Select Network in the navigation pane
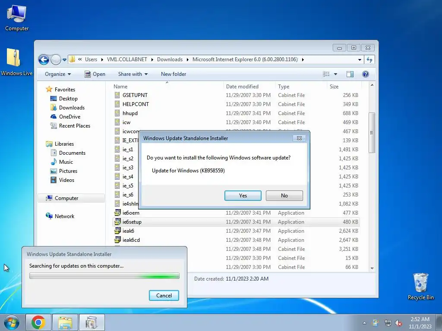This screenshot has height=331, width=442. 64,216
